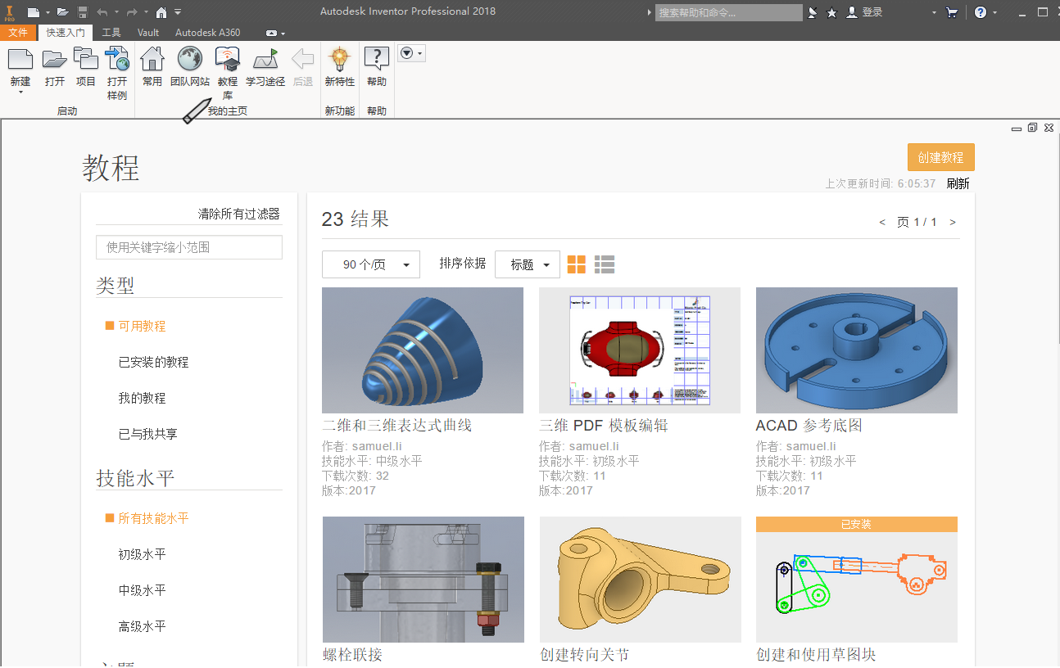This screenshot has height=668, width=1060.
Task: Open the 文件 file menu tab
Action: click(18, 33)
